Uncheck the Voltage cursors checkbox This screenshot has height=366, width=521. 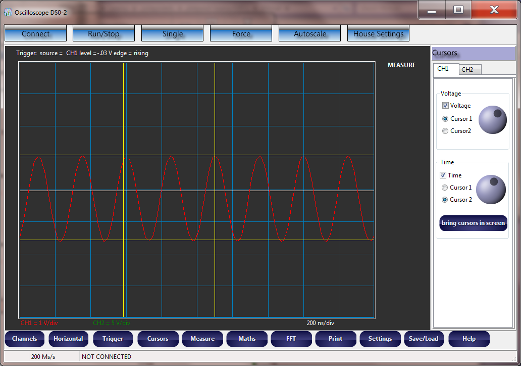point(445,105)
